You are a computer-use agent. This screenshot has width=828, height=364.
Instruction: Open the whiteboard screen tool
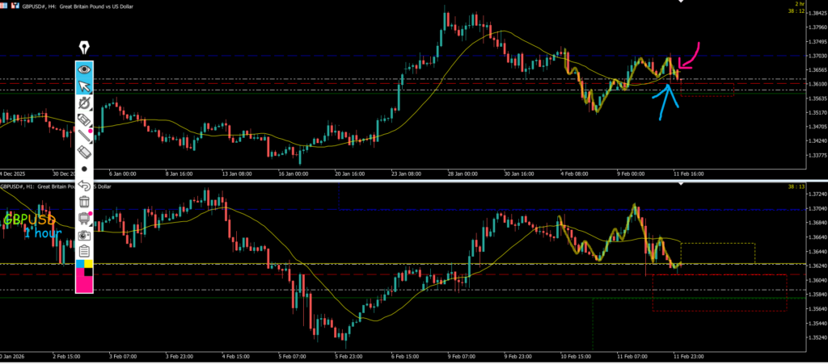pos(84,218)
